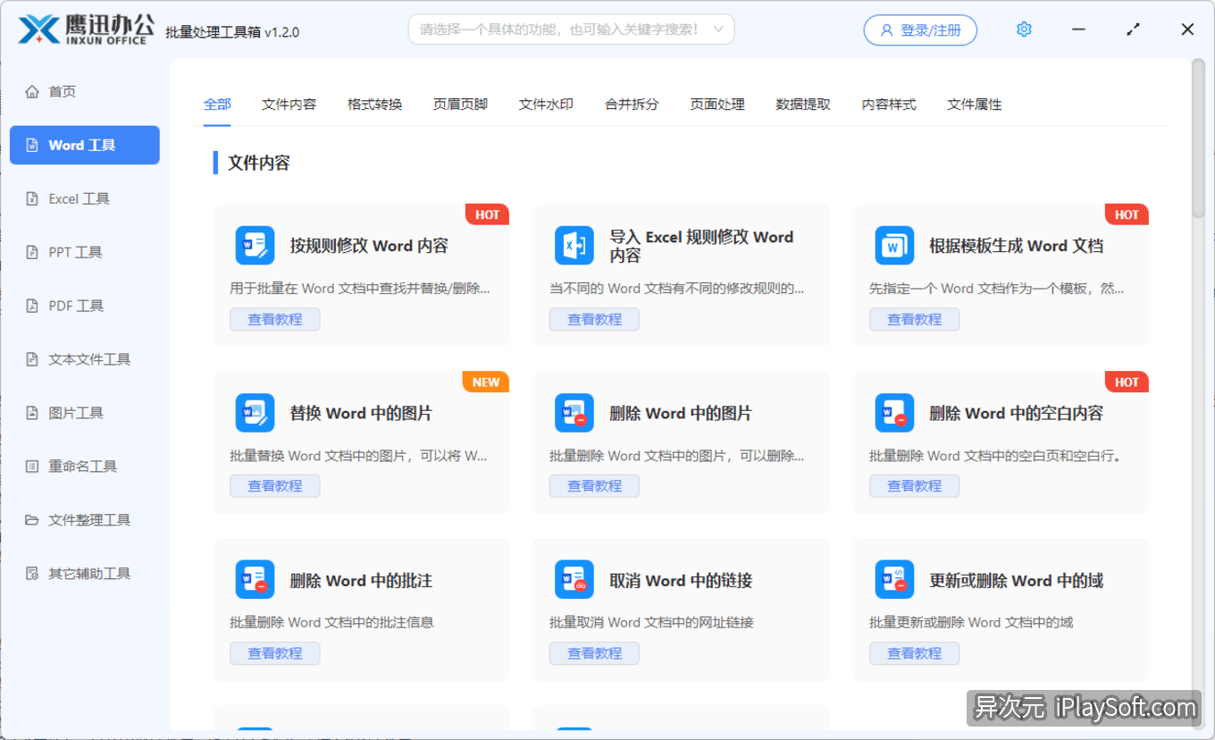Image resolution: width=1215 pixels, height=740 pixels.
Task: View tutorial for 按规则修改 Word 内容
Action: tap(275, 319)
